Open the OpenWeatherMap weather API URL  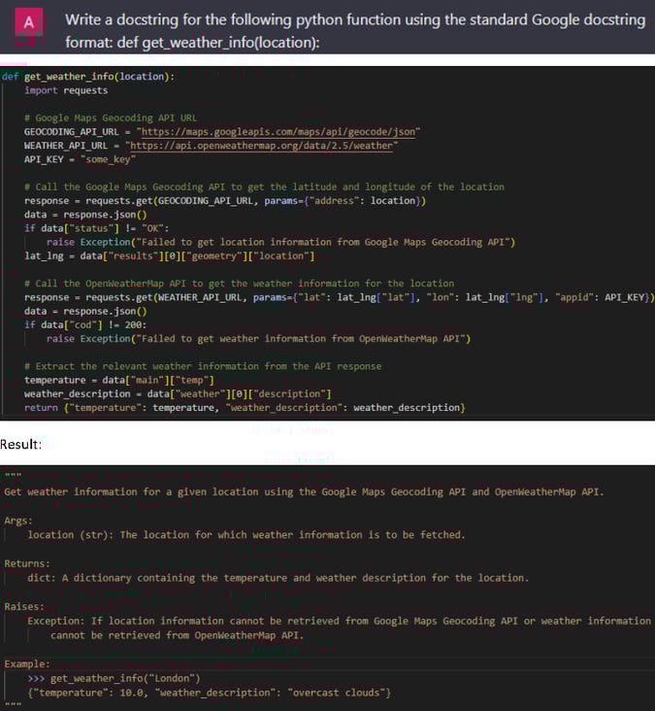(263, 146)
